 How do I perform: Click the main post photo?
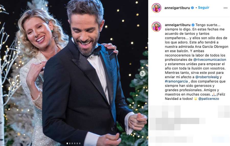pyautogui.click(x=74, y=73)
